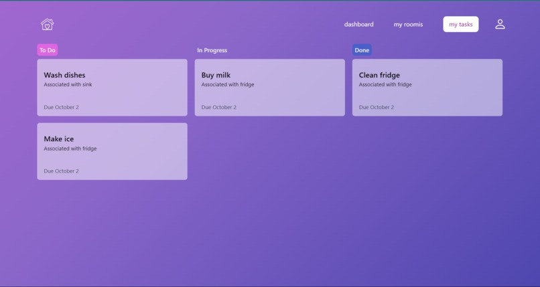Select the my tasks tab

coord(460,24)
